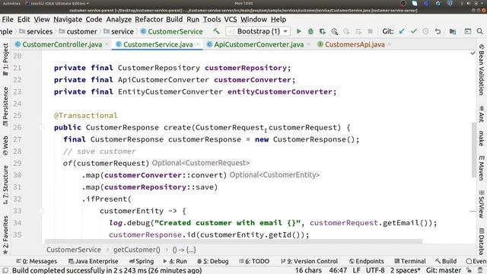
Task: Click the Build project hammer icon
Action: [216, 31]
